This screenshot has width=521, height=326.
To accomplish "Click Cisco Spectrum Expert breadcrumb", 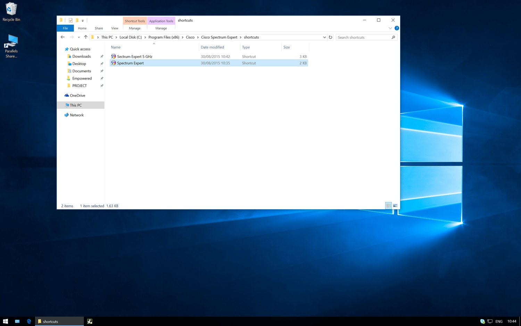I will (x=219, y=37).
